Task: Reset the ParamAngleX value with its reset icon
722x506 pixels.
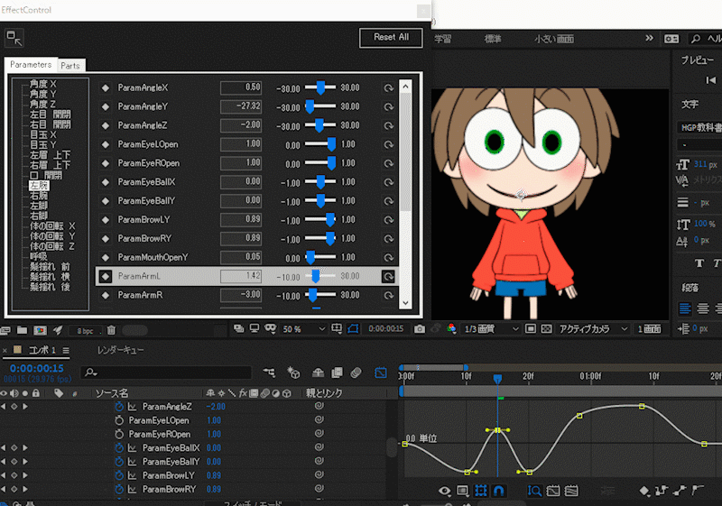Action: [389, 87]
